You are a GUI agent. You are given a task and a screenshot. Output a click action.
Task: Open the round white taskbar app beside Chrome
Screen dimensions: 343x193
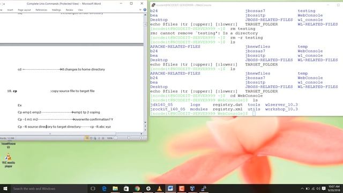coord(148,189)
